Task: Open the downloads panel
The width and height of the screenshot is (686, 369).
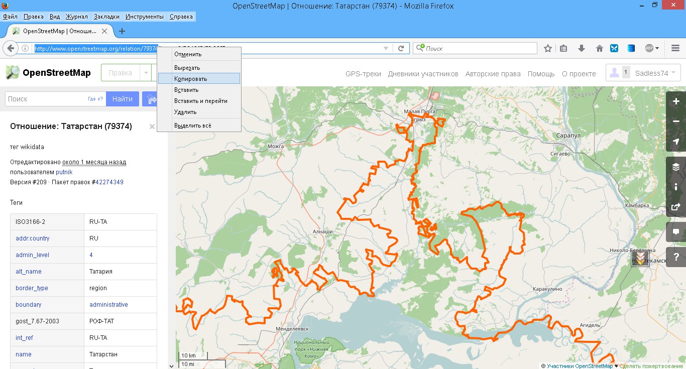Action: tap(582, 48)
